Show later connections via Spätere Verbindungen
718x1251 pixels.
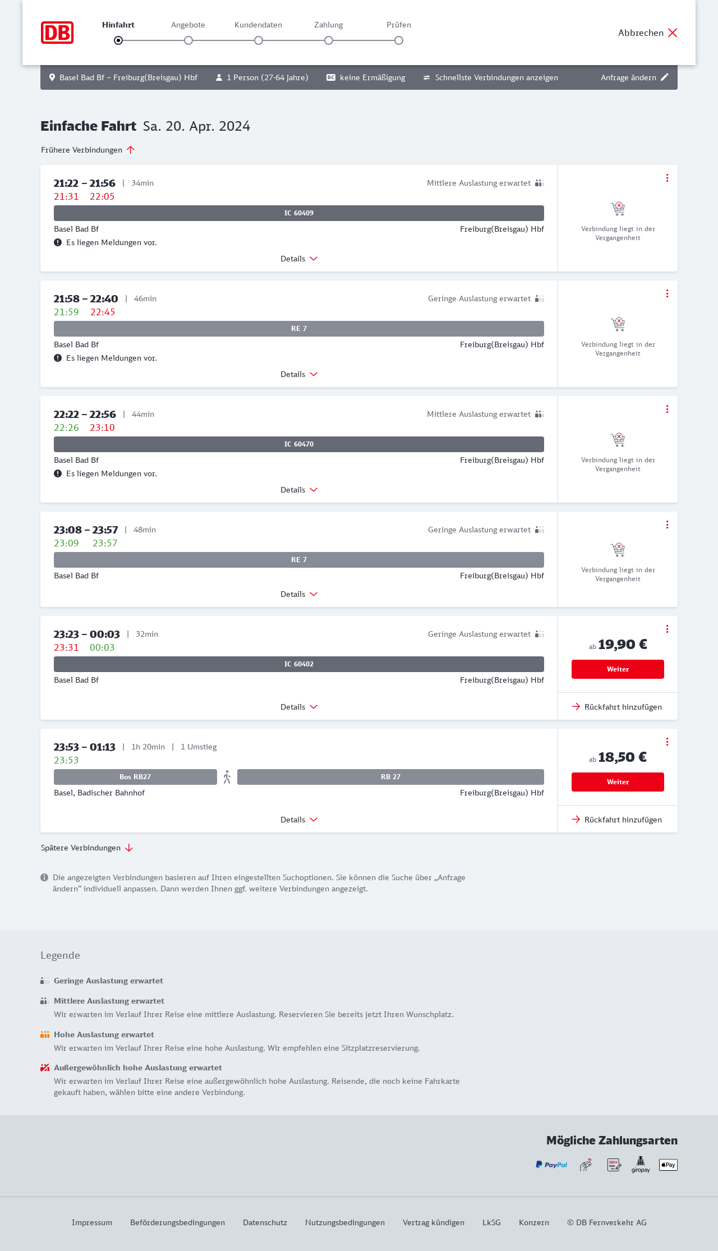(86, 848)
